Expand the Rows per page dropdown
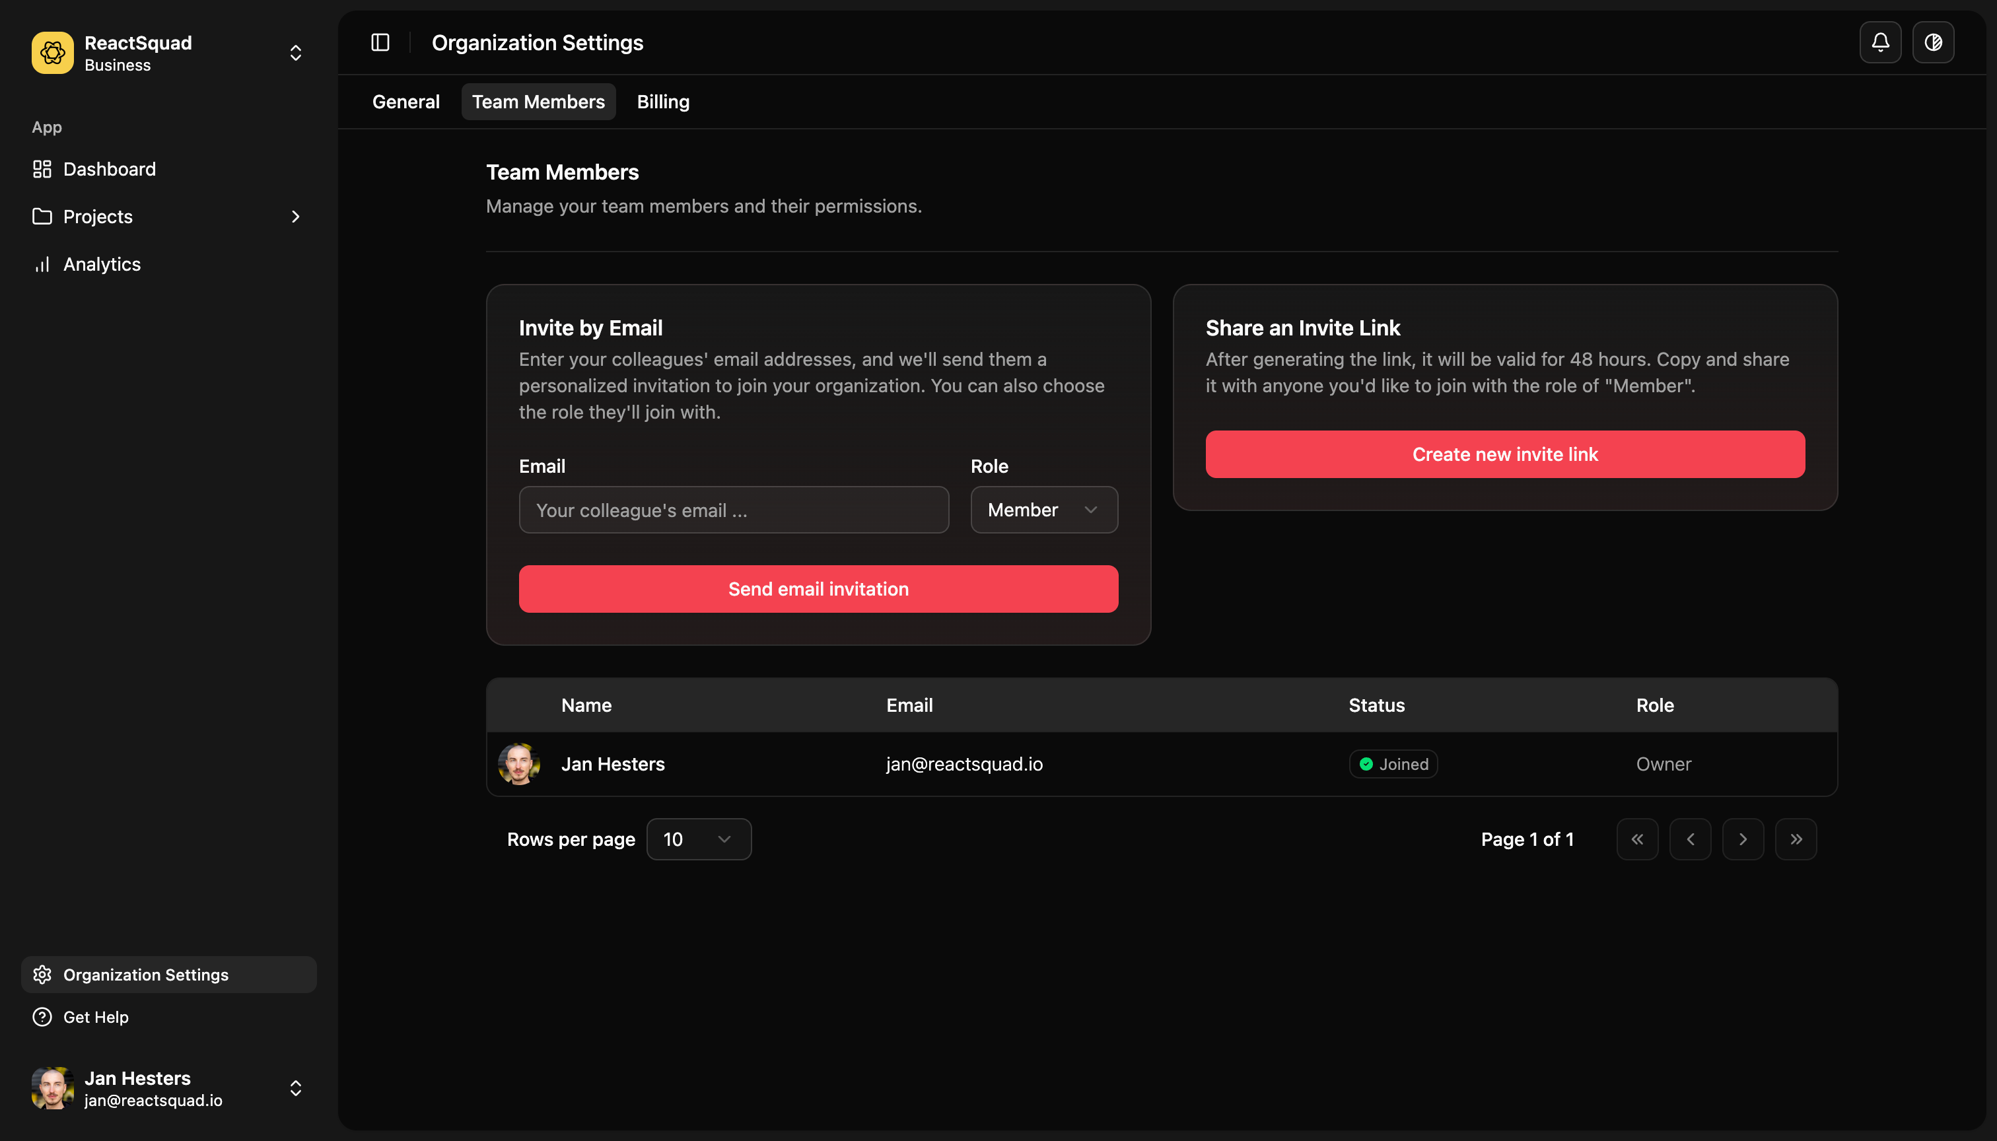The width and height of the screenshot is (1997, 1141). [698, 839]
